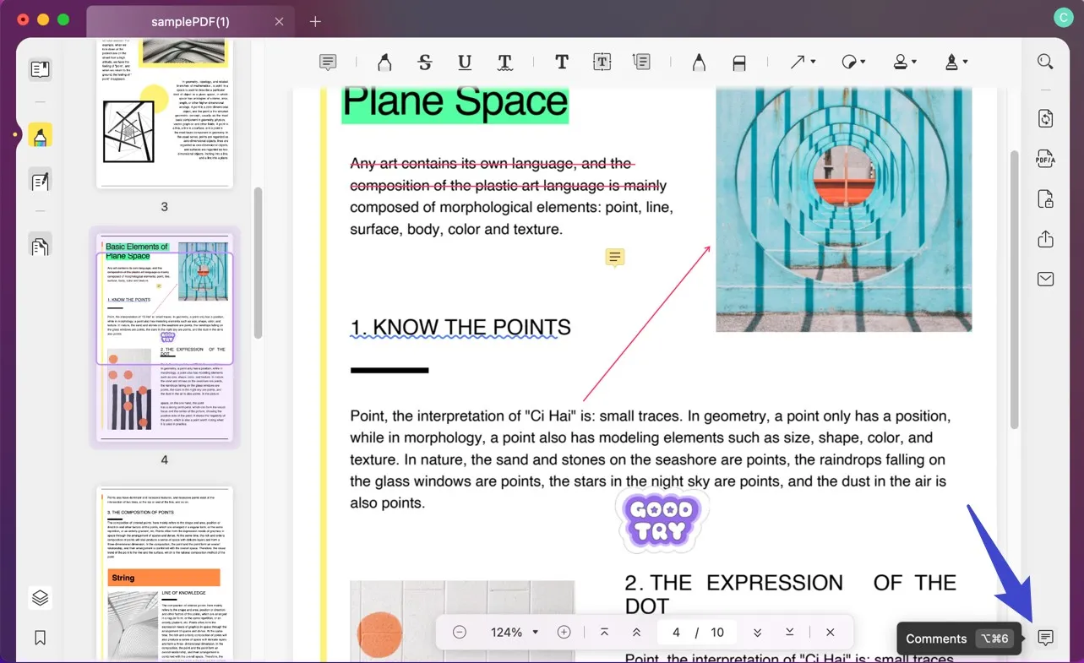
Task: Open the email sharing option
Action: [x=1044, y=279]
